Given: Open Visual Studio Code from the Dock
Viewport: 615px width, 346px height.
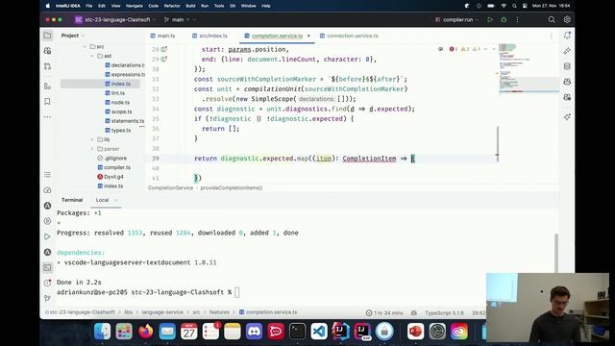Looking at the screenshot, I should click(319, 332).
